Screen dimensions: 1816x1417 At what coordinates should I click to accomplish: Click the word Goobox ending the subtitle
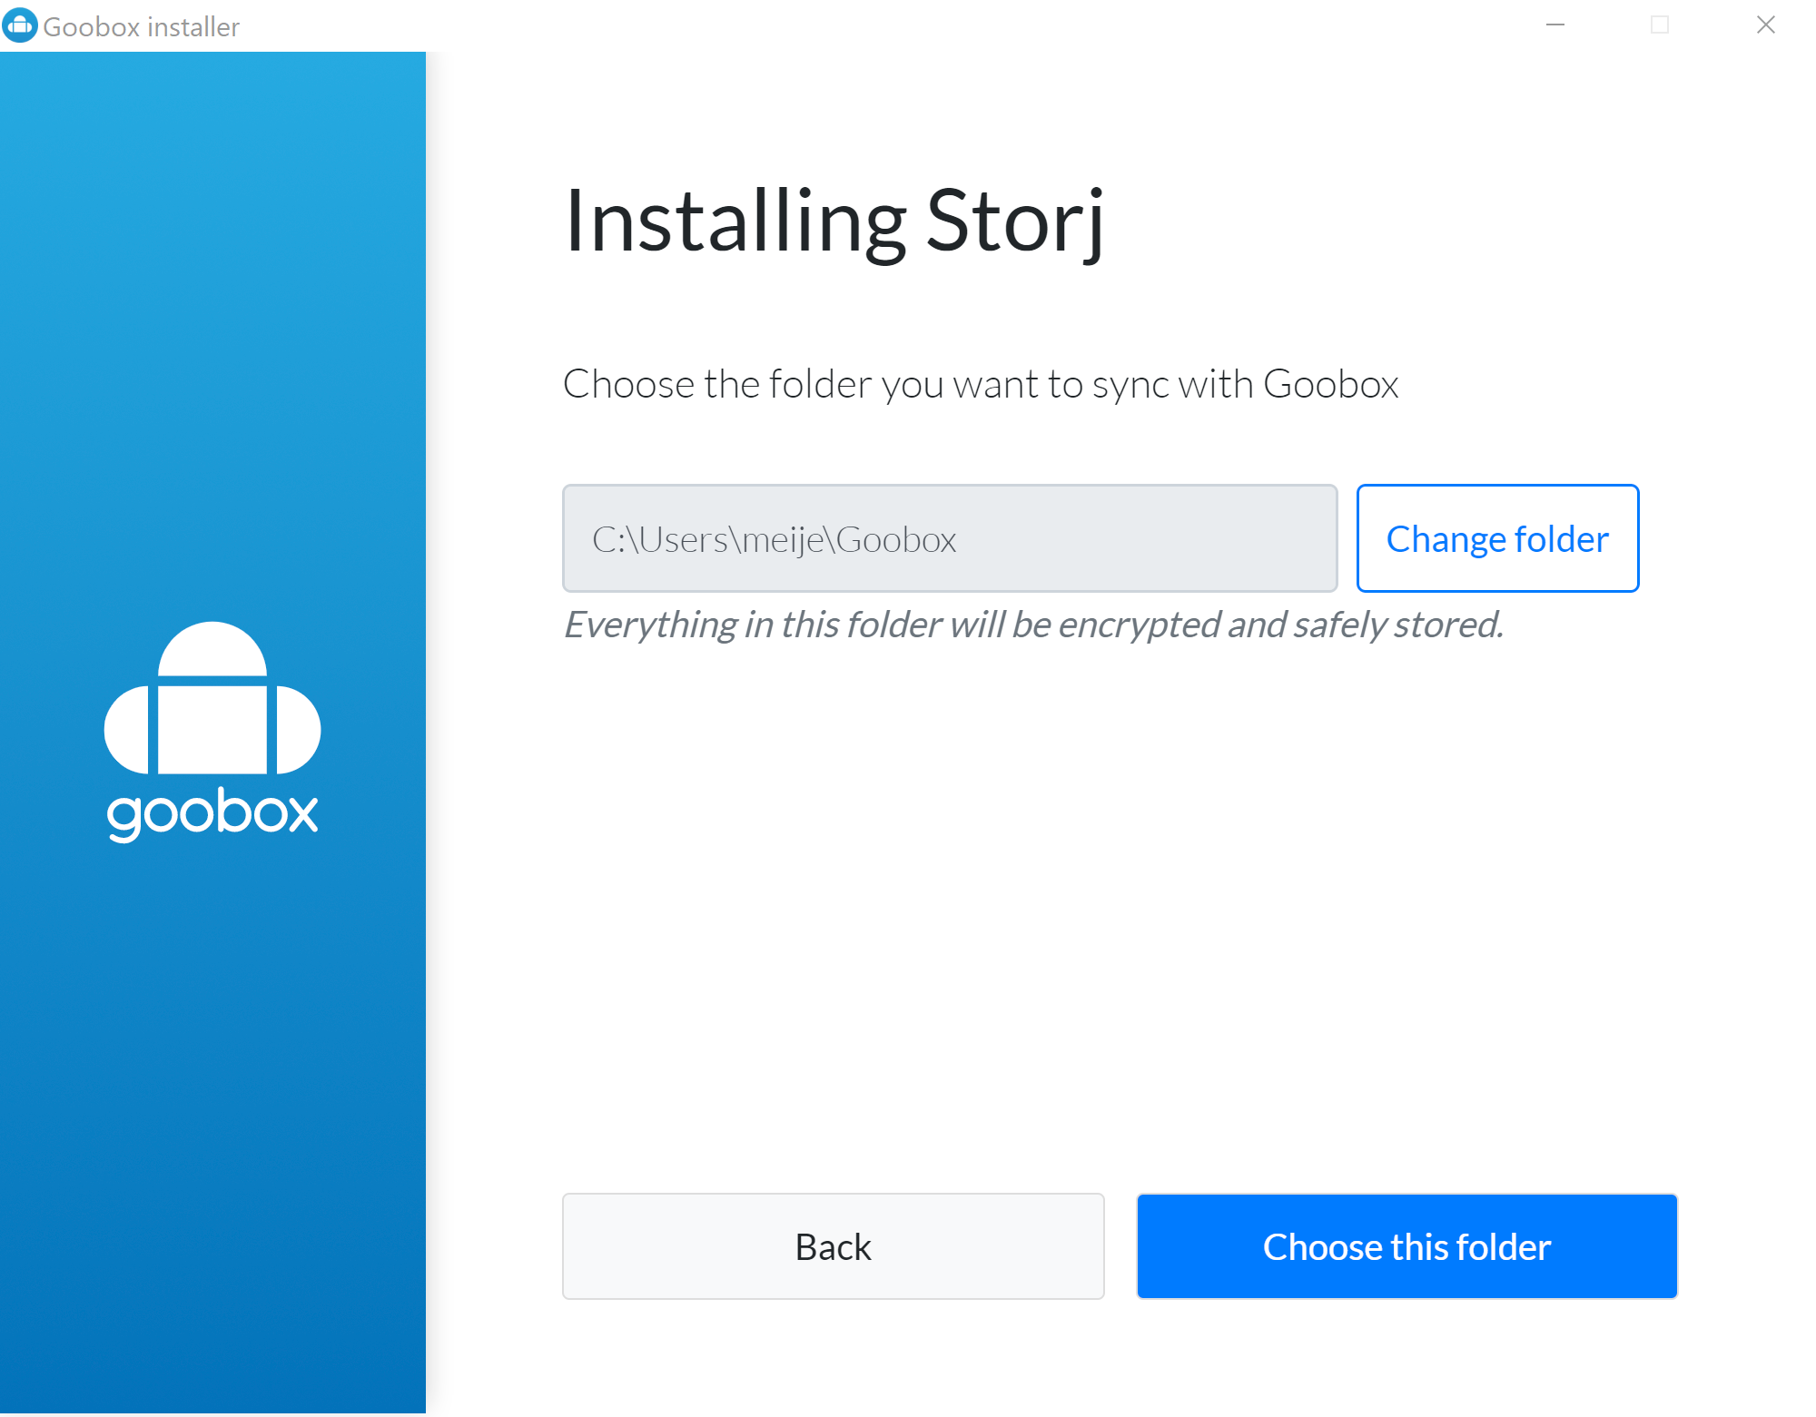pyautogui.click(x=1330, y=384)
